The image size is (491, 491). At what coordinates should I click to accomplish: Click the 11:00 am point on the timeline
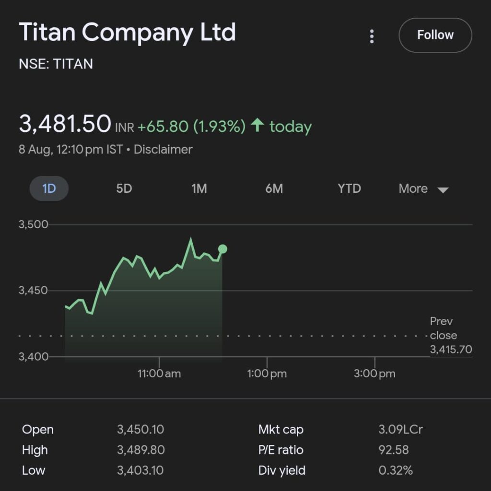click(159, 373)
